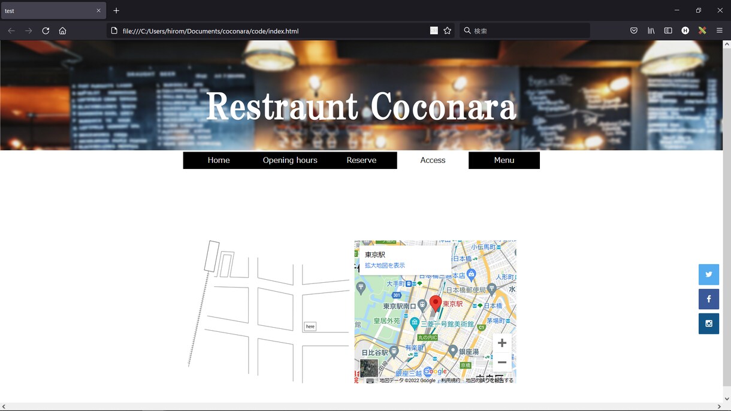The image size is (731, 411).
Task: Toggle reader view icon in address bar
Action: point(434,31)
